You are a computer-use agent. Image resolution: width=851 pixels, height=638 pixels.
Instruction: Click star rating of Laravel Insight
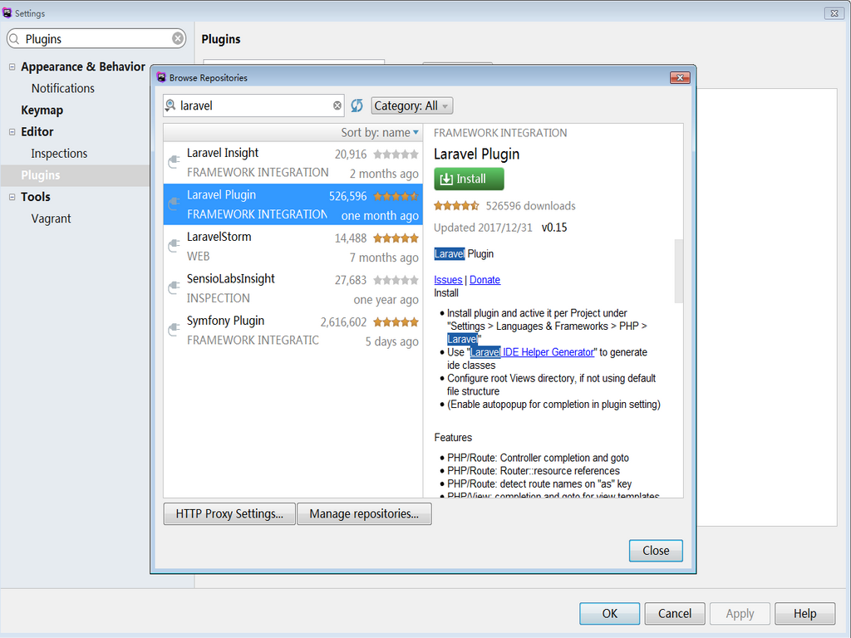click(396, 155)
